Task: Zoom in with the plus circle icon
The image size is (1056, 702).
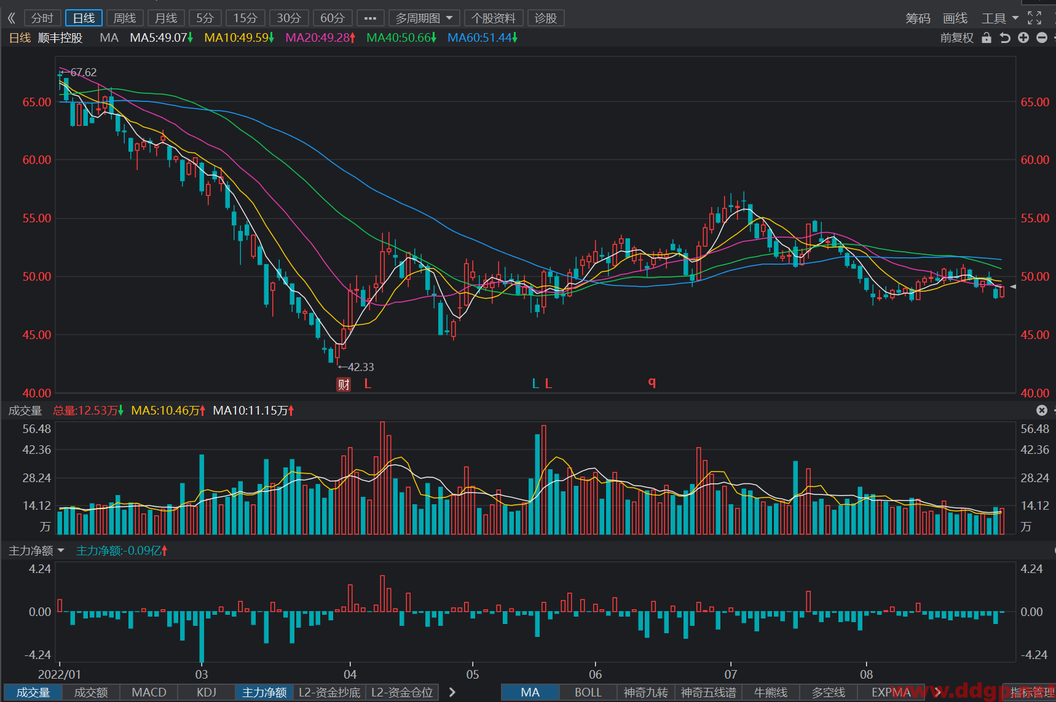Action: point(1023,37)
